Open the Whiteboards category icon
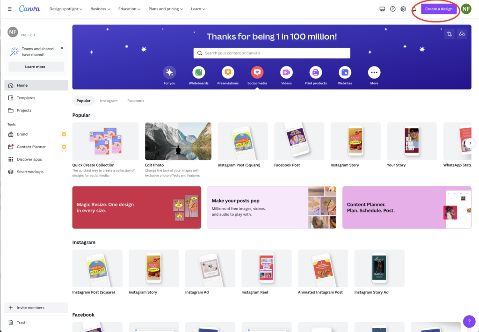 (198, 73)
